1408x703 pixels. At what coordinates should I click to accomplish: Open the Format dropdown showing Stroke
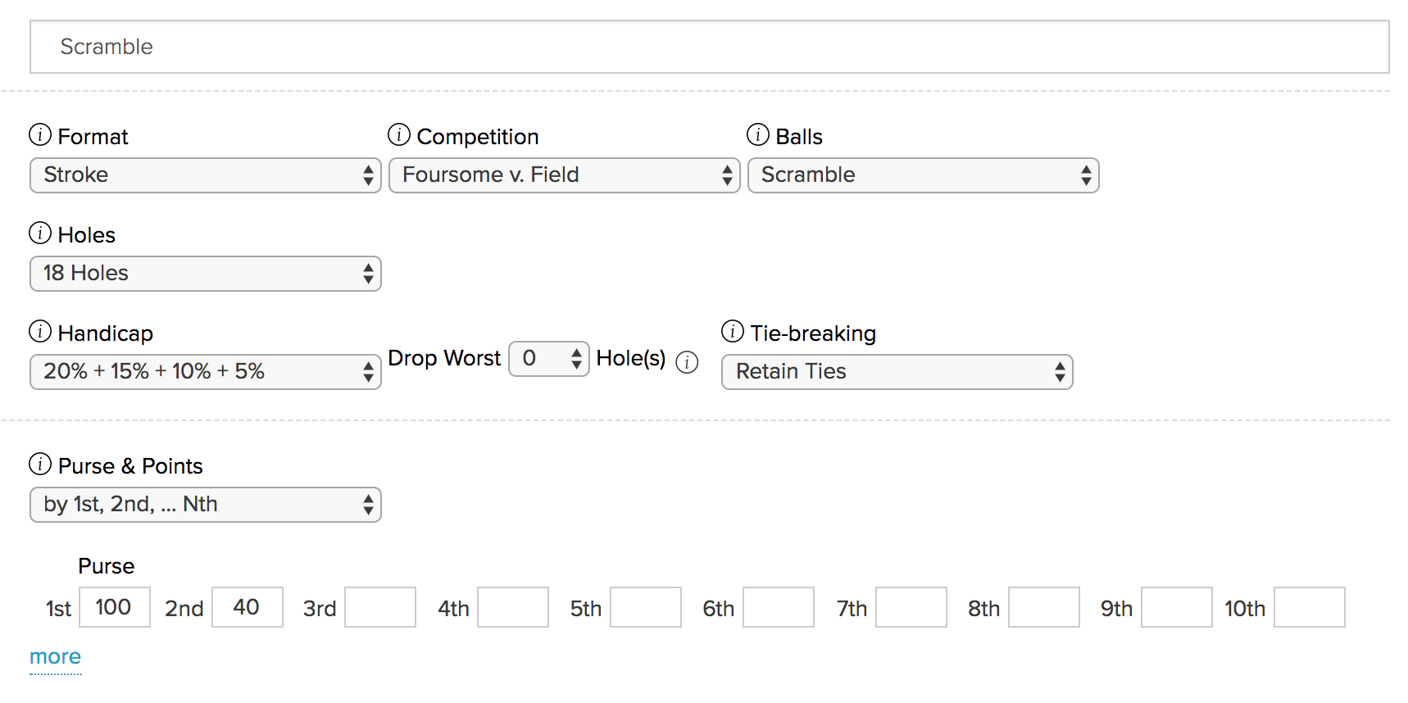coord(206,175)
